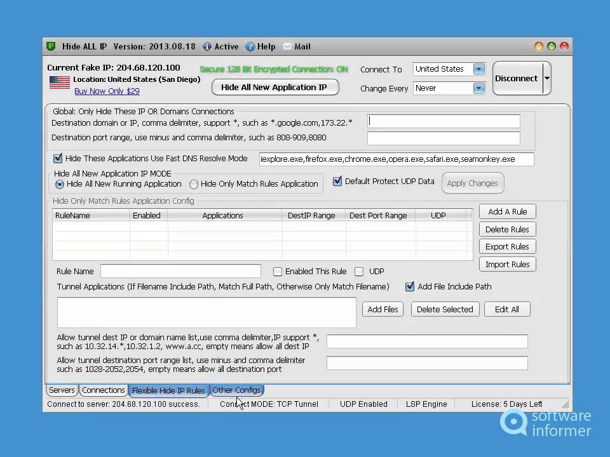The width and height of the screenshot is (610, 457).
Task: Click 'Current Fake IP: 204.68.120.100' text
Action: [x=114, y=68]
